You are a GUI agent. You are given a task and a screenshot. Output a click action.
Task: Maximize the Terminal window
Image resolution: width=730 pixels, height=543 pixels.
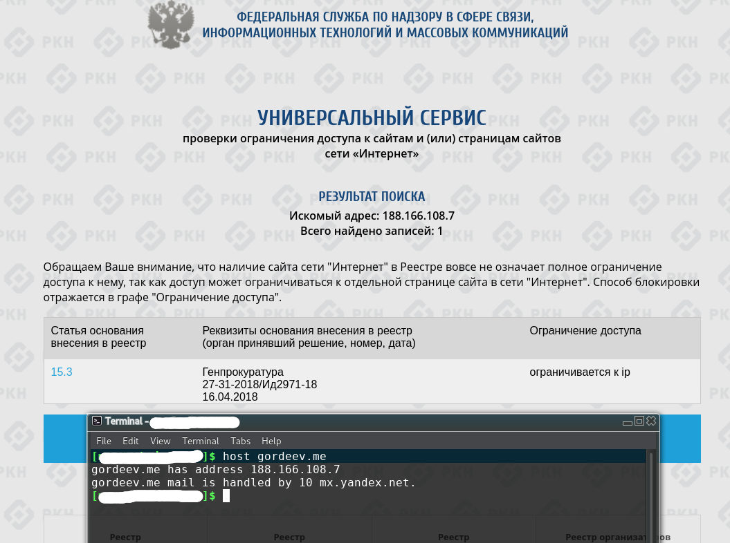(639, 421)
